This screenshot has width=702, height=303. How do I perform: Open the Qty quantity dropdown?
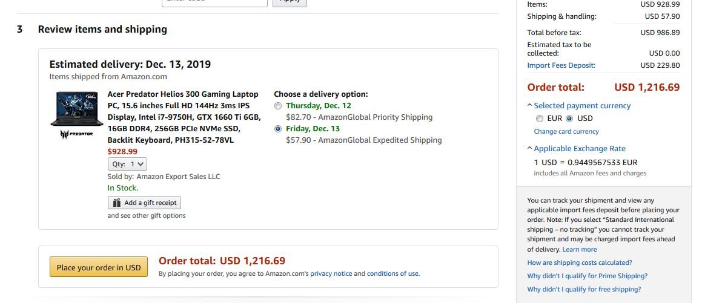tap(127, 164)
